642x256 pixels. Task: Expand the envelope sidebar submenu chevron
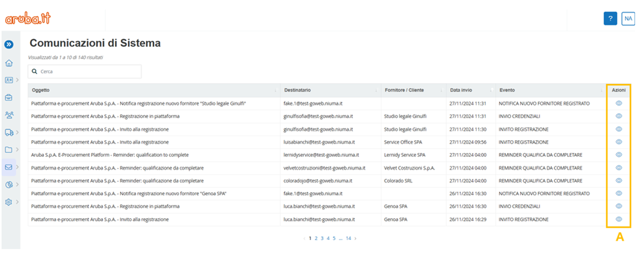pyautogui.click(x=17, y=167)
